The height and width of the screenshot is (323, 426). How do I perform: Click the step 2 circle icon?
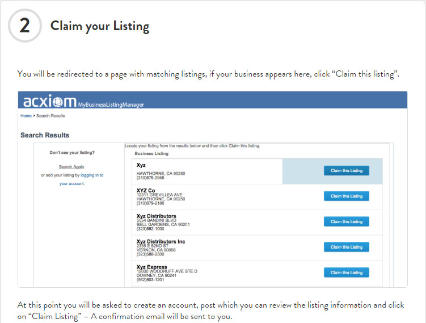[24, 26]
